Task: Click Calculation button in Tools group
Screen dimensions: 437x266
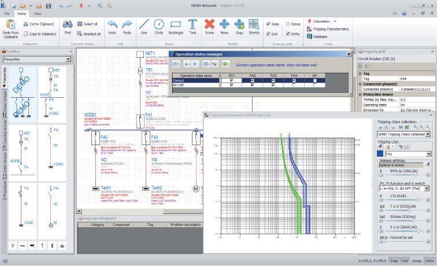Action: point(319,21)
